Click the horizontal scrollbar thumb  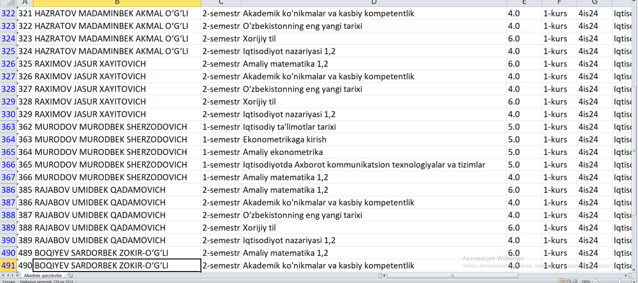453,276
